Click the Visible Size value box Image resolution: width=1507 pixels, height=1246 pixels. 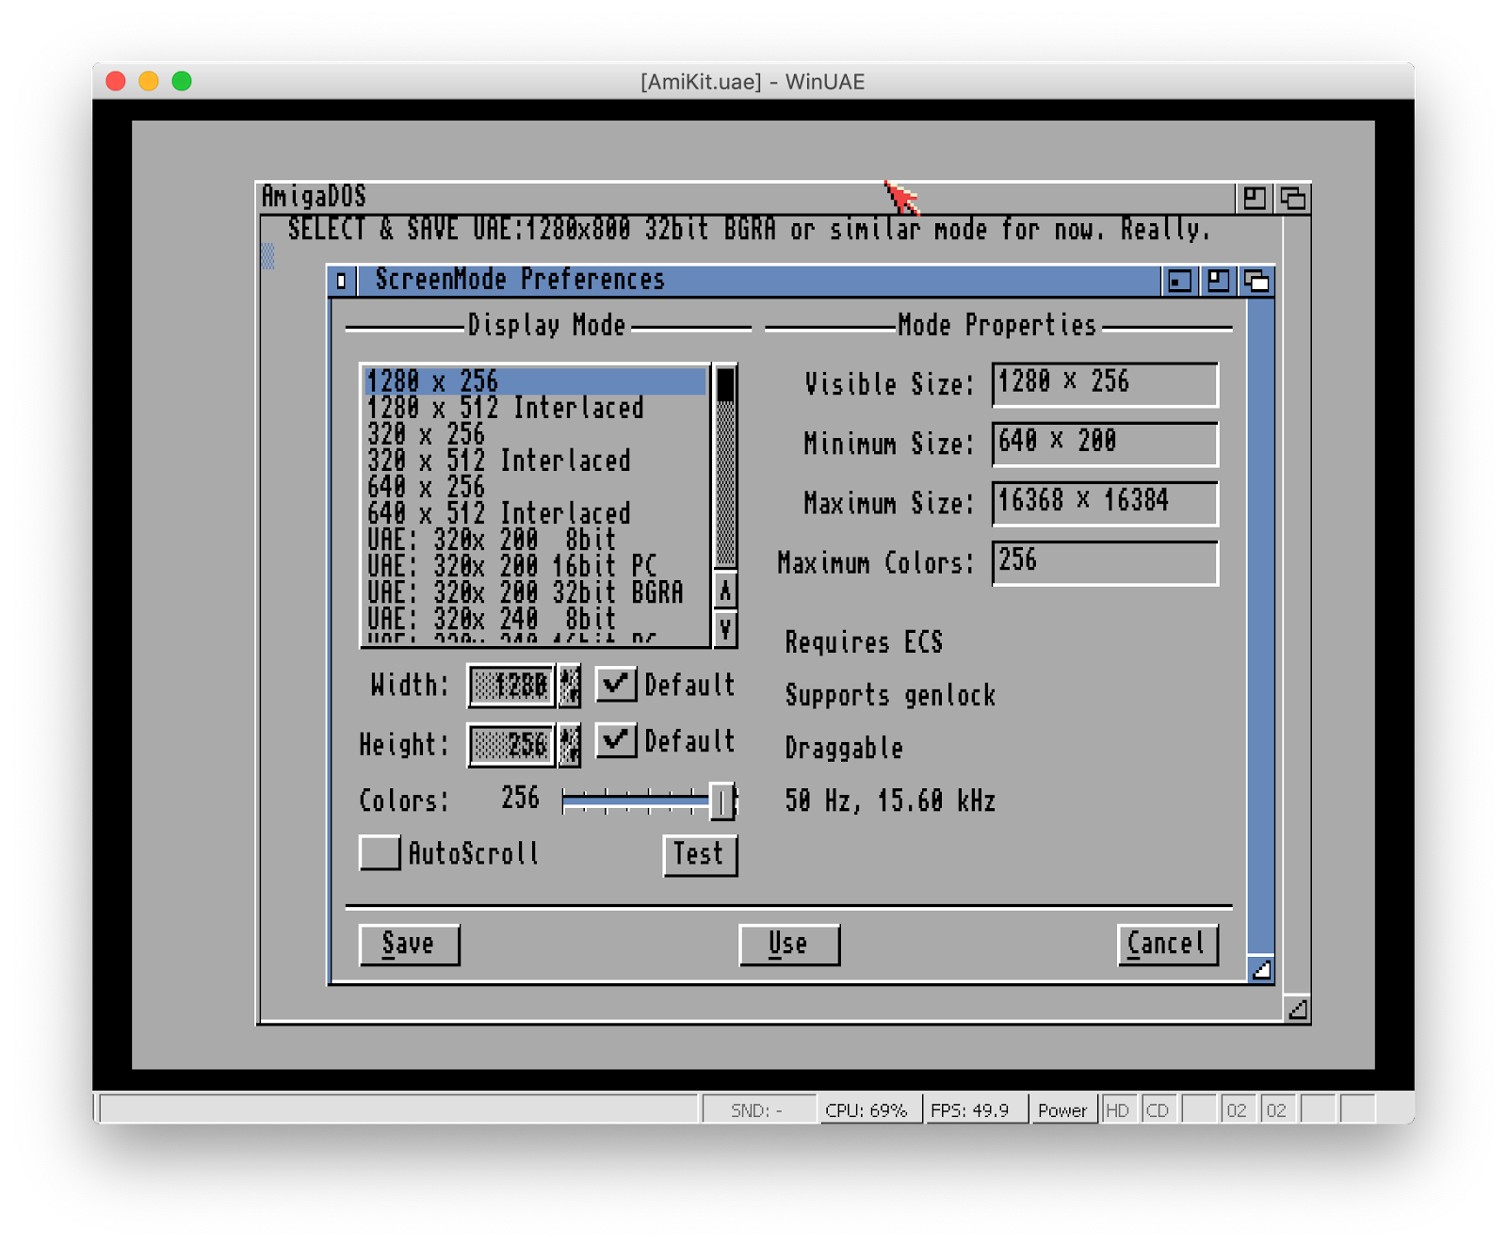click(1105, 384)
